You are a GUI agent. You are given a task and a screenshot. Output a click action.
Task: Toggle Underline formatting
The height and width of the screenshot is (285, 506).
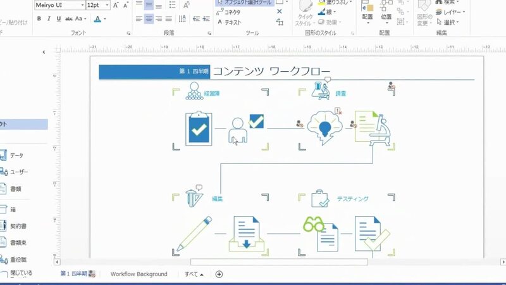click(x=58, y=19)
